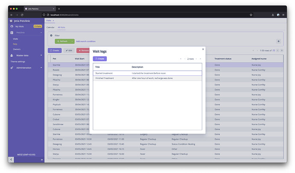Select the All Visits tab
This screenshot has height=173, width=295.
point(61,27)
